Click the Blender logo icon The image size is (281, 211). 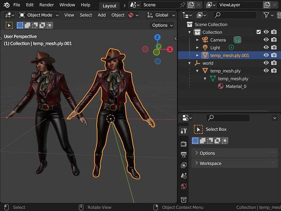pyautogui.click(x=6, y=5)
